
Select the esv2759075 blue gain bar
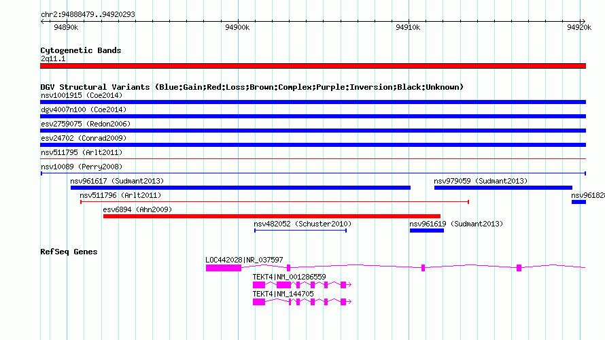point(313,131)
